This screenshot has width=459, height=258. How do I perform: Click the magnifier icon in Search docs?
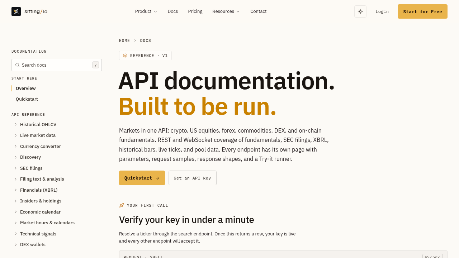[17, 65]
